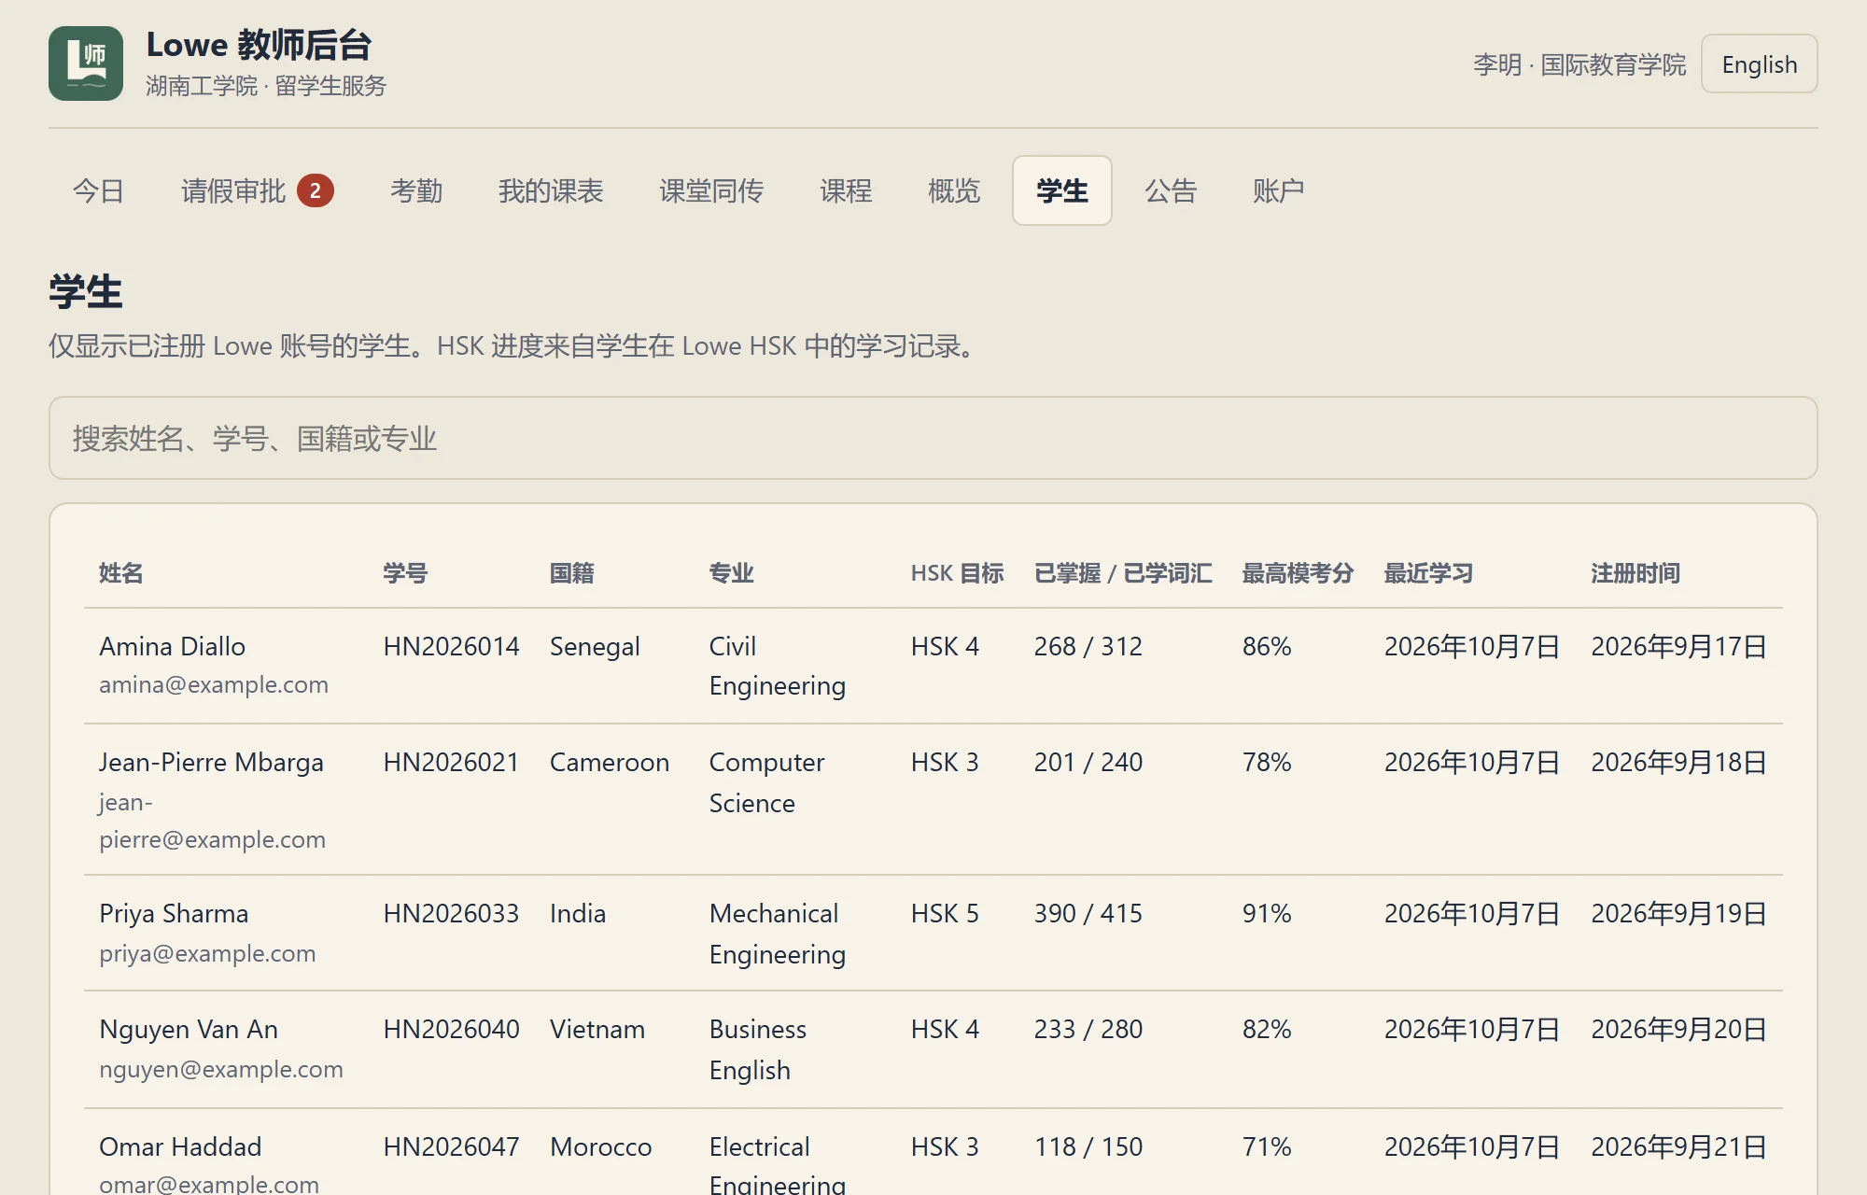Select student name Omar Haddad
This screenshot has width=1867, height=1195.
point(180,1146)
